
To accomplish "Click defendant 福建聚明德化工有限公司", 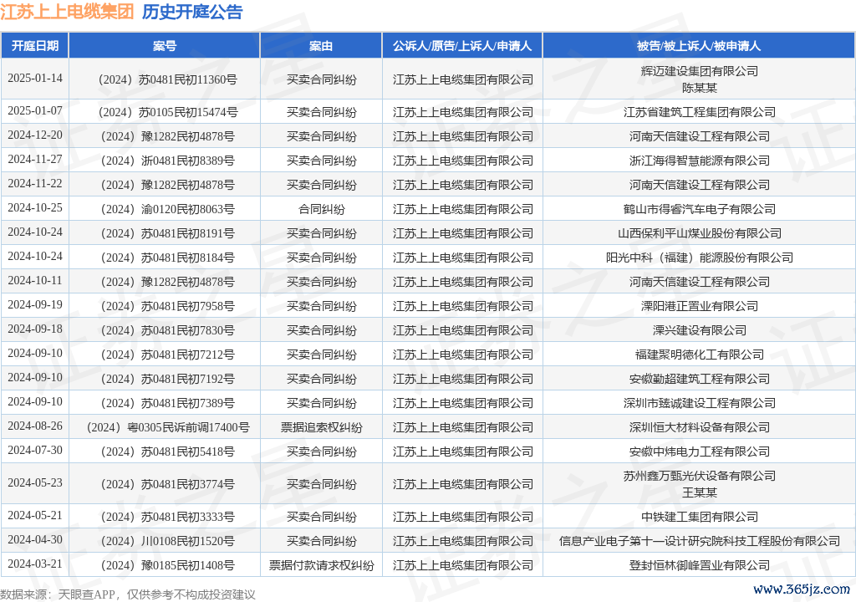I will [x=700, y=355].
